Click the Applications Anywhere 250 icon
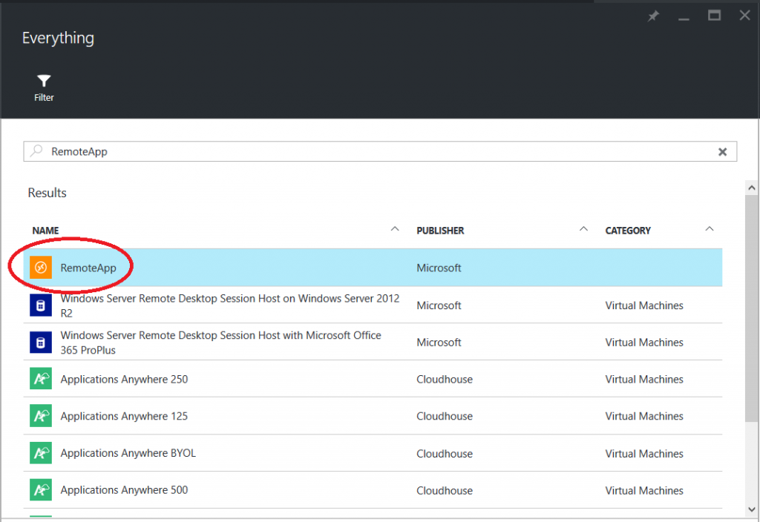Screen dimensions: 760x522 [x=41, y=379]
